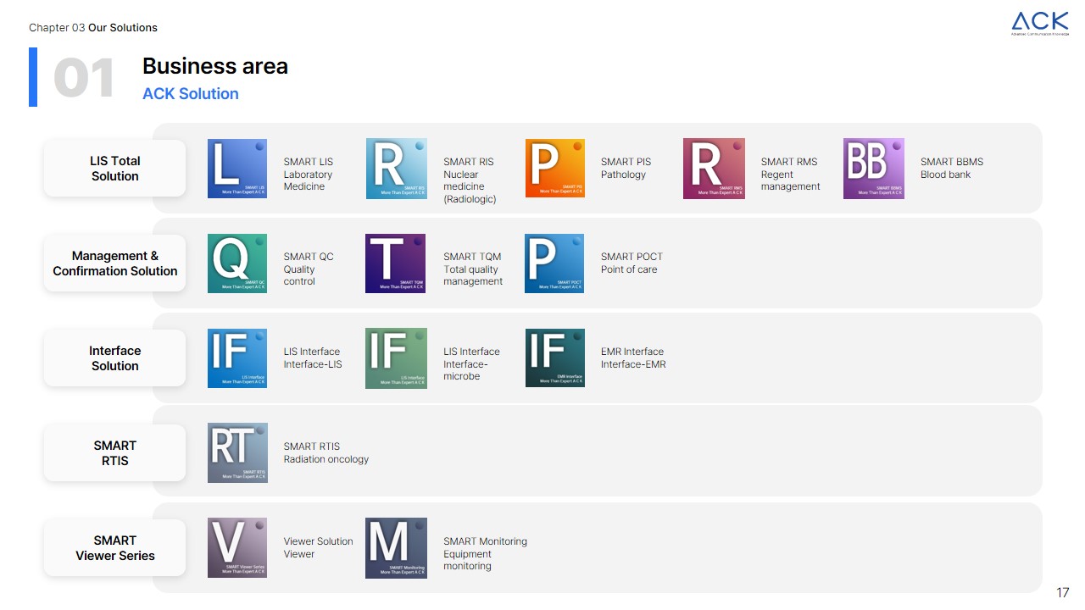Image resolution: width=1085 pixels, height=610 pixels.
Task: Click the SMART RTIS RT icon
Action: tap(237, 452)
